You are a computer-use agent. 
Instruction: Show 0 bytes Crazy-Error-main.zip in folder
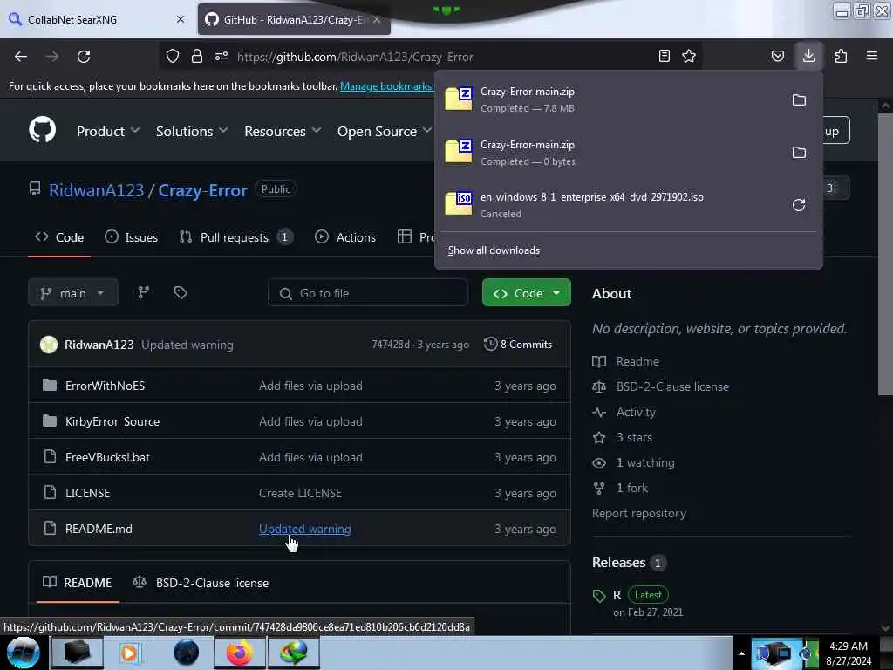pyautogui.click(x=799, y=153)
